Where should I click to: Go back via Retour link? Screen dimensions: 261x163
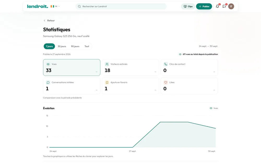click(x=49, y=20)
